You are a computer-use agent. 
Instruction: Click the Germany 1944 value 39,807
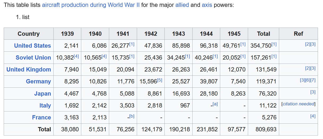point(209,81)
